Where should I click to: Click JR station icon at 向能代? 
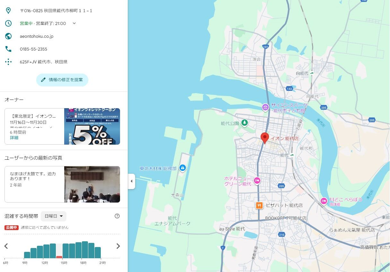click(312, 73)
